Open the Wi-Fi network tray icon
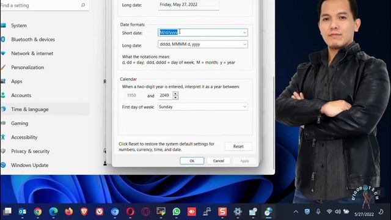391x220 pixels. point(329,211)
